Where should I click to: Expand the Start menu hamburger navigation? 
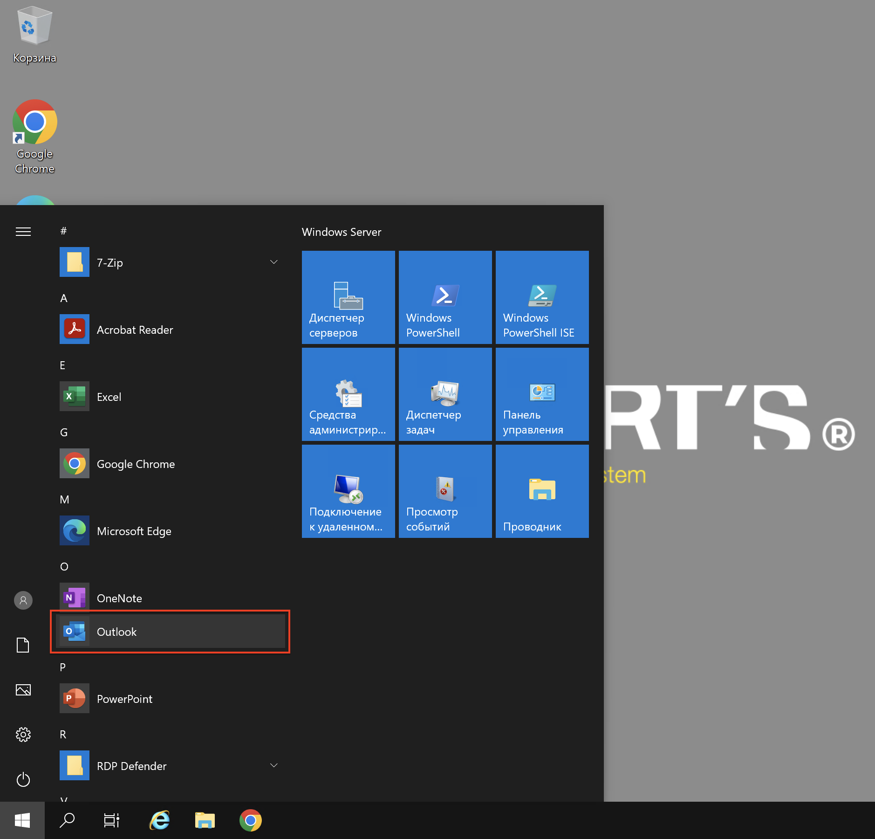pyautogui.click(x=23, y=232)
